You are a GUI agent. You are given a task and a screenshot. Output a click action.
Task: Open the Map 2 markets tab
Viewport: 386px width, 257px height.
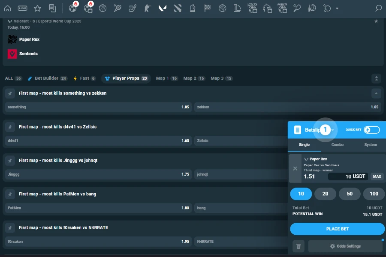193,78
